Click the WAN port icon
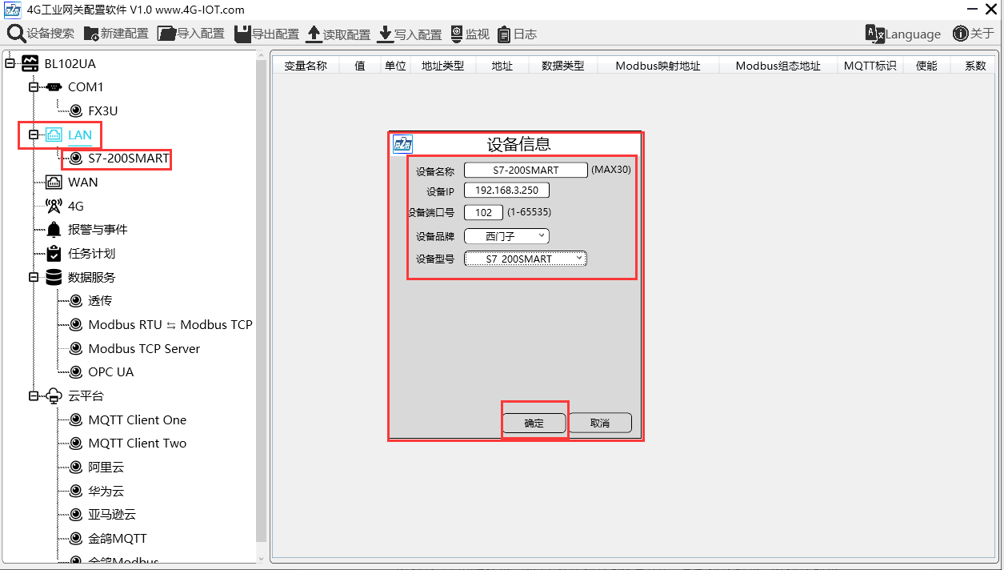 click(54, 182)
